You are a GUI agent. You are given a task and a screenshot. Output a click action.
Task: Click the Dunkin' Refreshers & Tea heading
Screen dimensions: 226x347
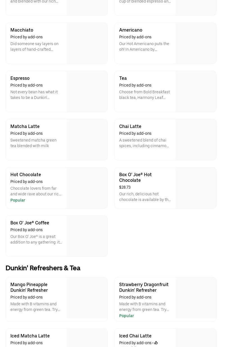pos(43,268)
